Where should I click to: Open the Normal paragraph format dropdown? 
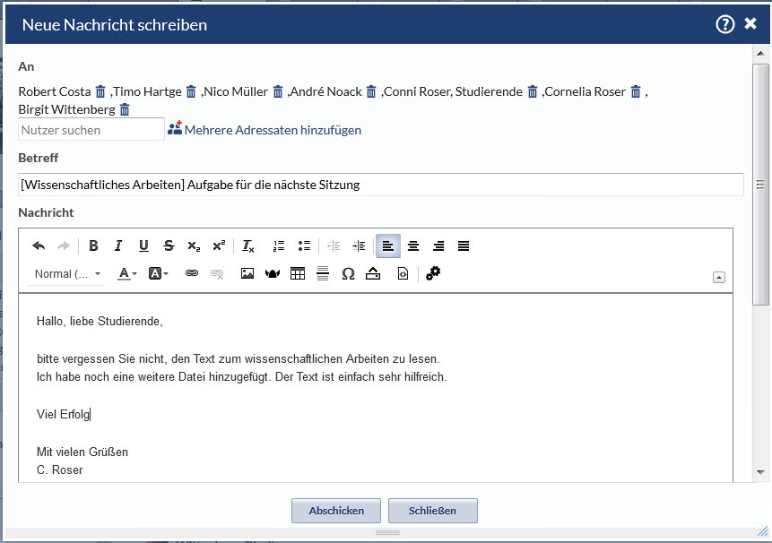[x=67, y=274]
